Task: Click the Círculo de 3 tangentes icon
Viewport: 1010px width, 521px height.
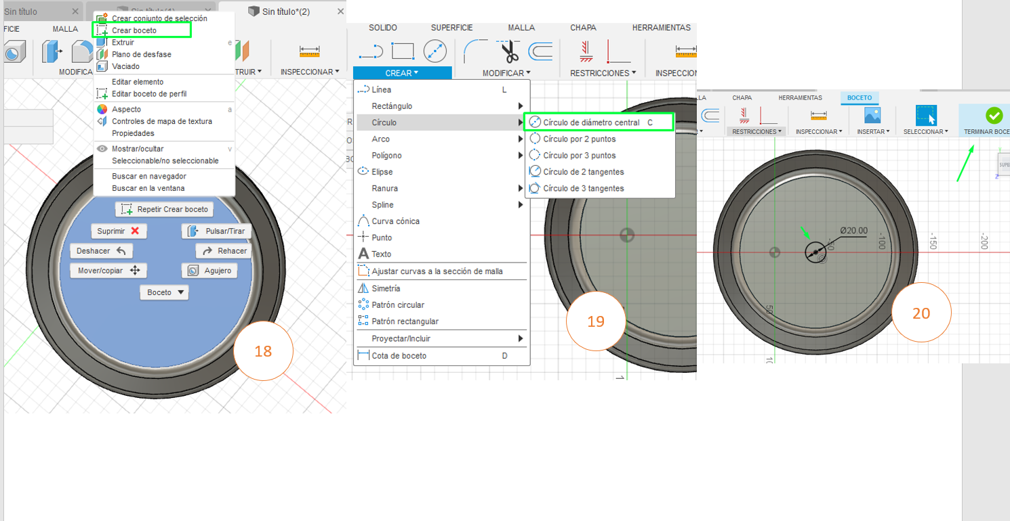Action: (x=534, y=188)
